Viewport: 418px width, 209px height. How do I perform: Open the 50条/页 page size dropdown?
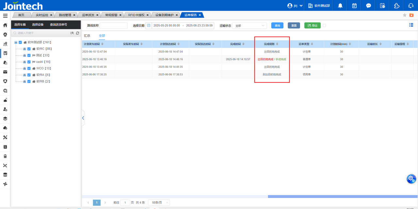(159, 202)
